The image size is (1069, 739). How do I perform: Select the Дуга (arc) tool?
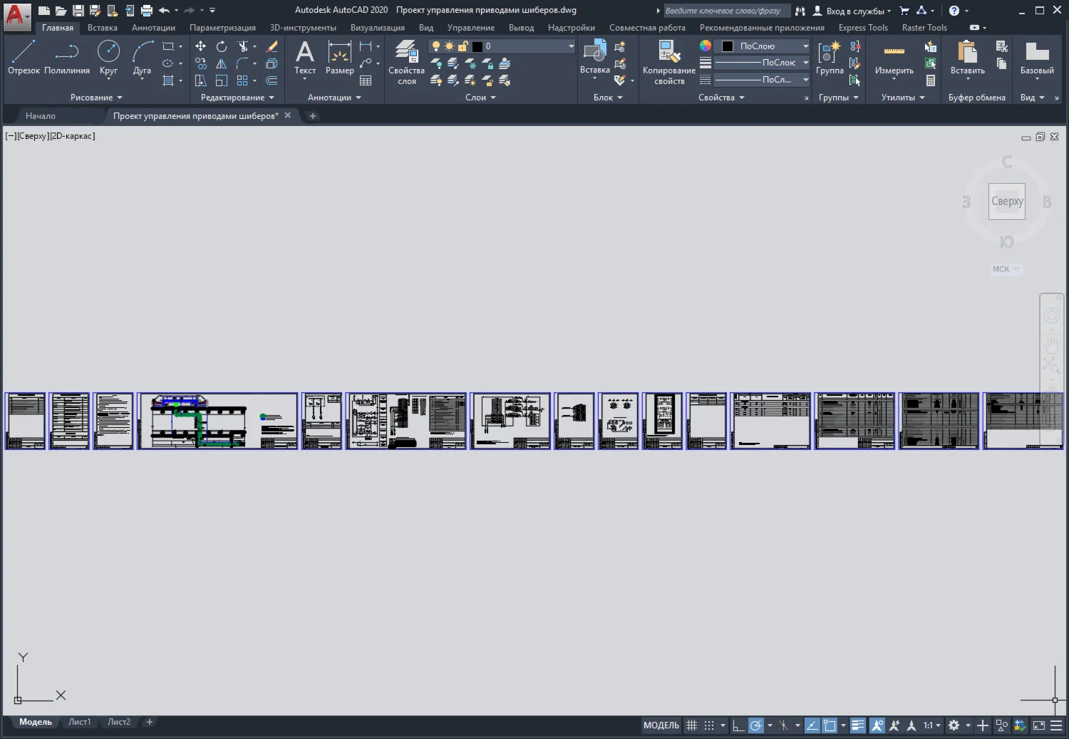[x=142, y=58]
